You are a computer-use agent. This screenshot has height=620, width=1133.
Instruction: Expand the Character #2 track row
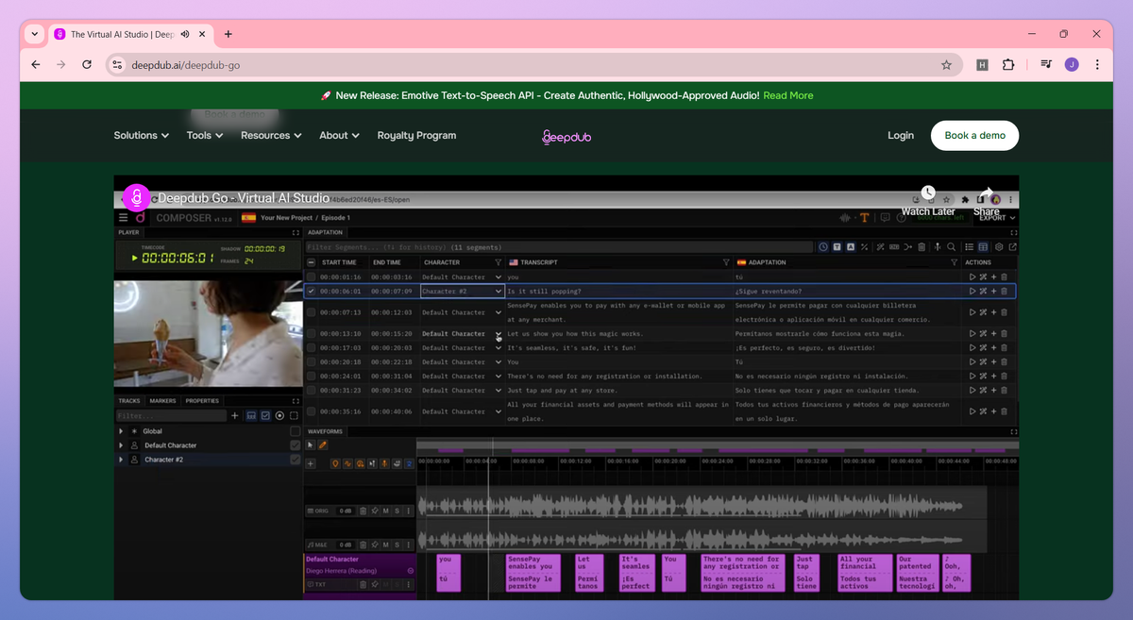(121, 460)
